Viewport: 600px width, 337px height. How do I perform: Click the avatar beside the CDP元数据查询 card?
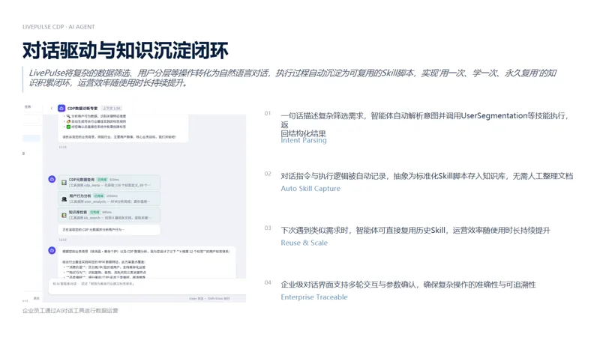coord(52,179)
